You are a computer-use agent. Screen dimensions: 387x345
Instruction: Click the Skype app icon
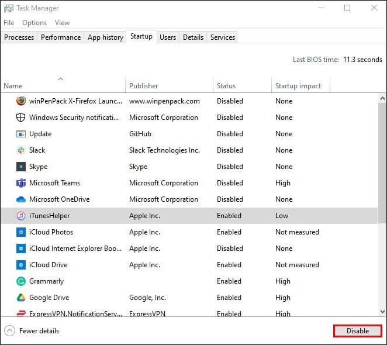[21, 167]
